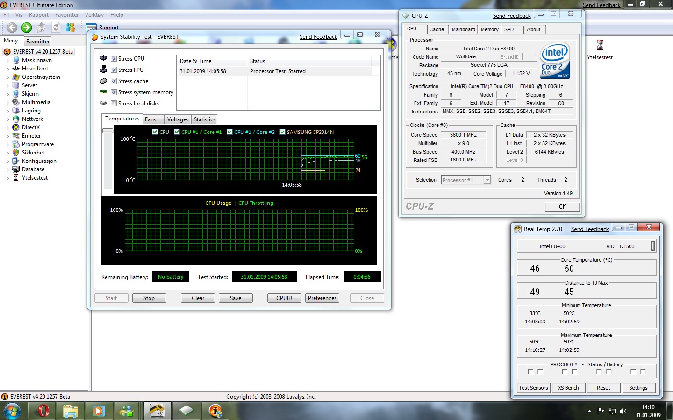Click Test Sensors in Real Temp

point(533,388)
